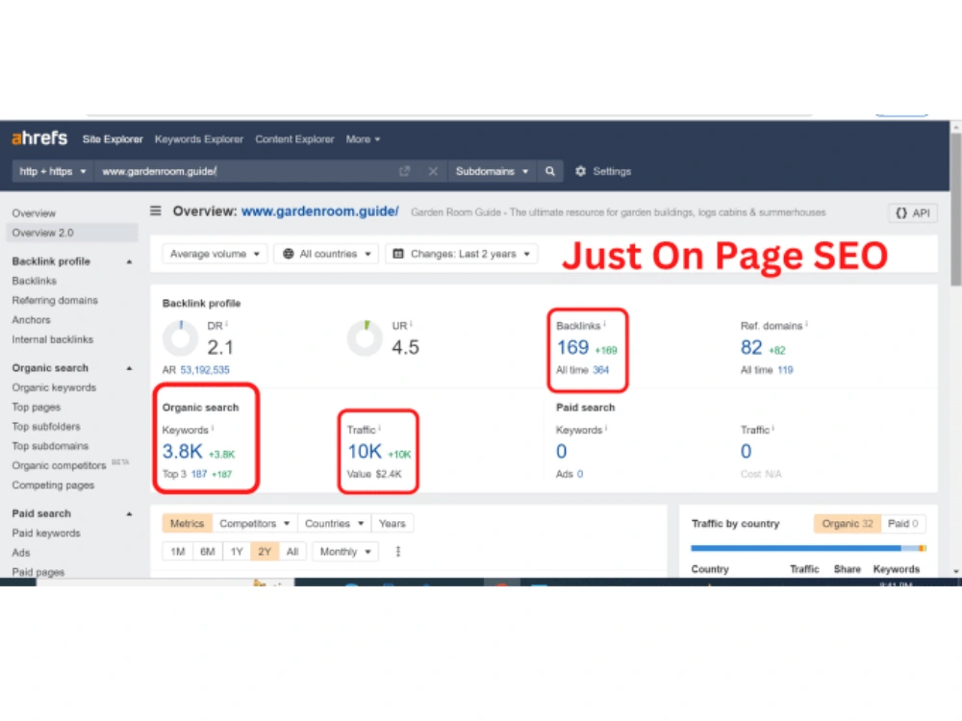Image resolution: width=962 pixels, height=721 pixels.
Task: Open Content Explorer
Action: point(294,139)
